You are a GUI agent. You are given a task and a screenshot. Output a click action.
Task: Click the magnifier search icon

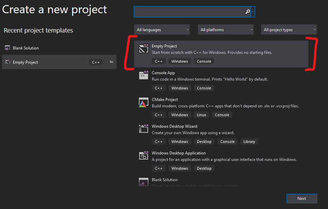pyautogui.click(x=248, y=12)
